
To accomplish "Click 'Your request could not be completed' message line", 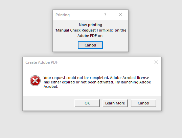I will coord(76,78).
